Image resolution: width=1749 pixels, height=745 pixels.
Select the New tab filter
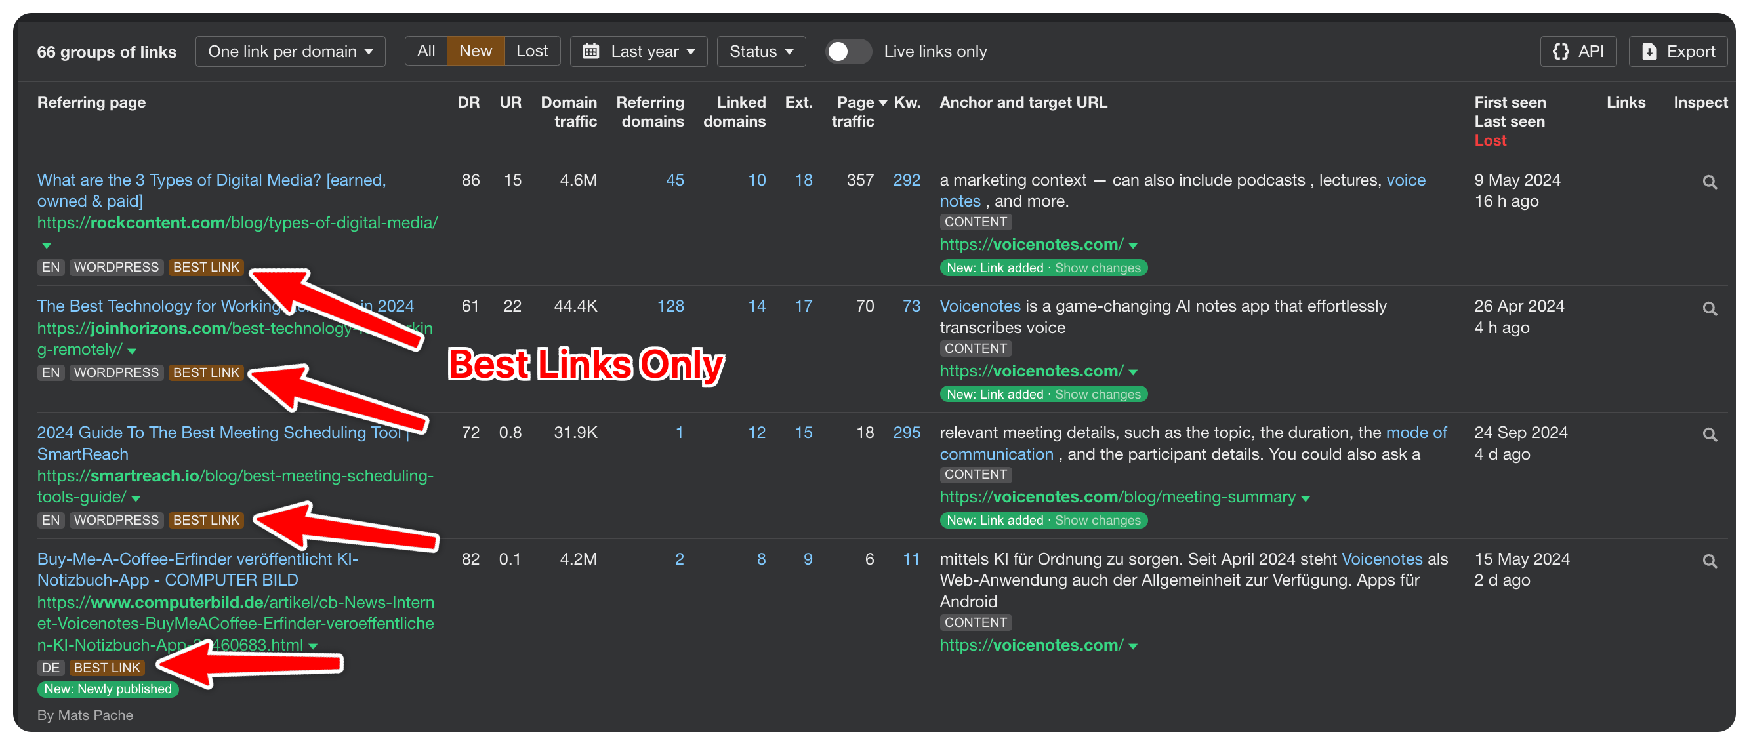pyautogui.click(x=474, y=50)
